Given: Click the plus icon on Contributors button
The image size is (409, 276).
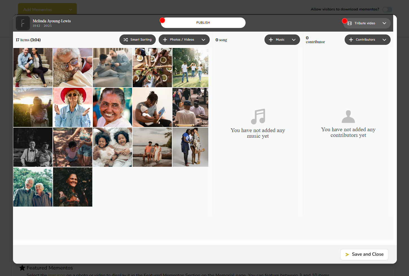Looking at the screenshot, I should [351, 40].
